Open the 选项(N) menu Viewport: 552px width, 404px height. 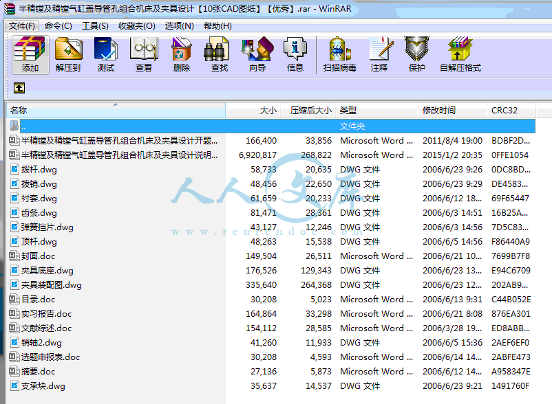[180, 26]
